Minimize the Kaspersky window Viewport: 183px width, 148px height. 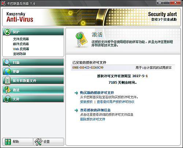click(160, 3)
